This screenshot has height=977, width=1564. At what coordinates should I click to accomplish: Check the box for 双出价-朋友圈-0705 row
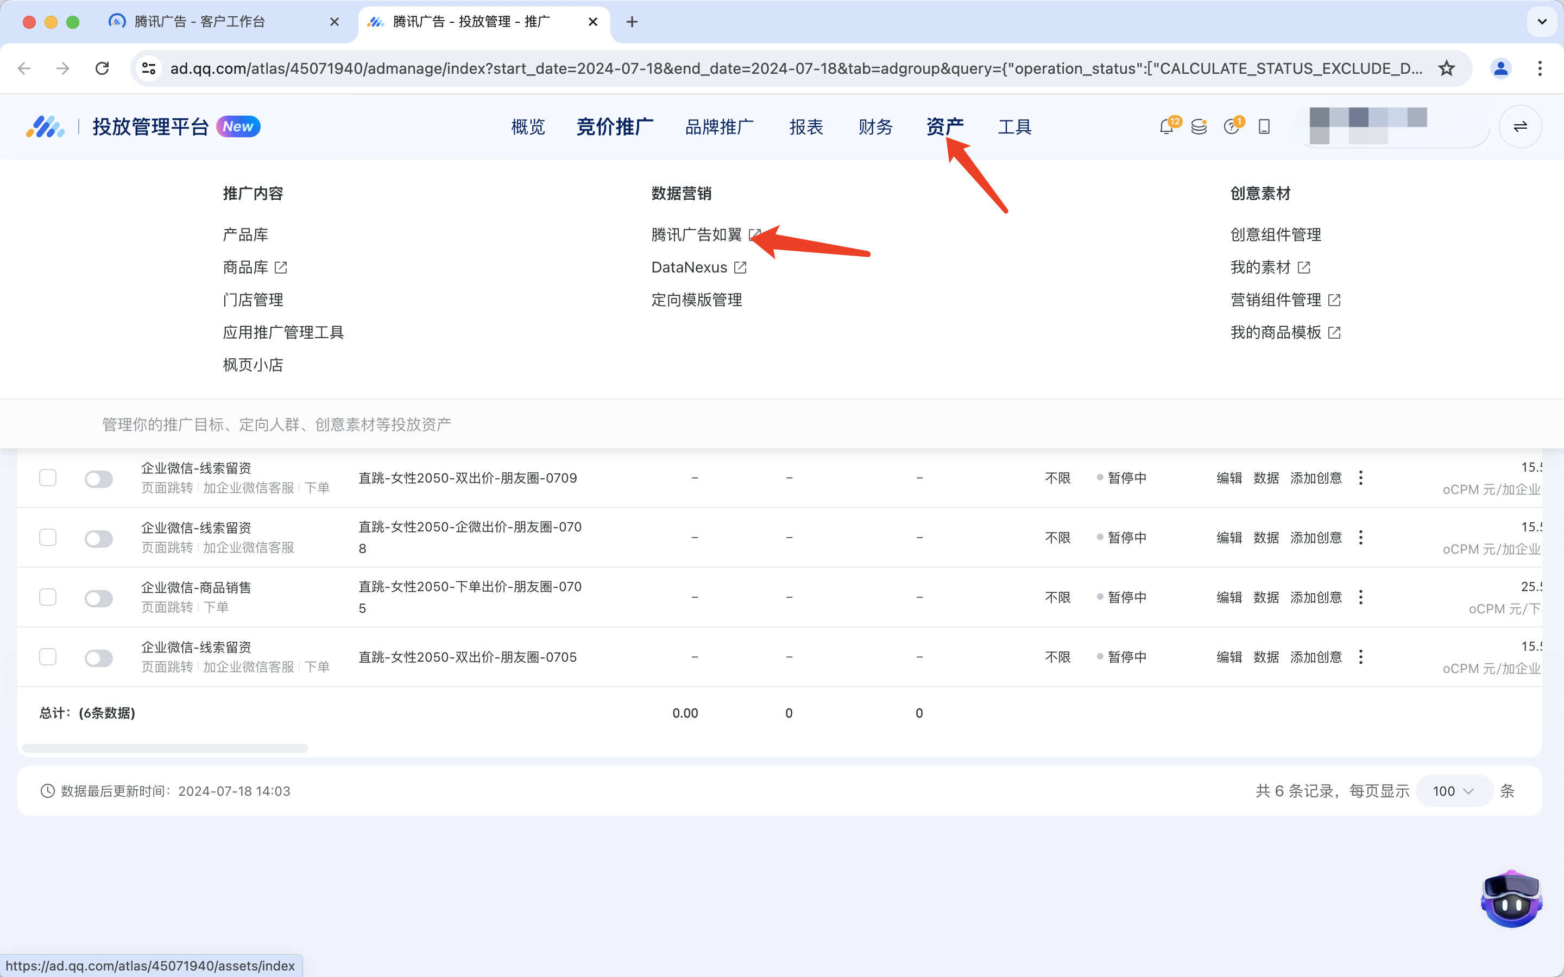coord(48,657)
